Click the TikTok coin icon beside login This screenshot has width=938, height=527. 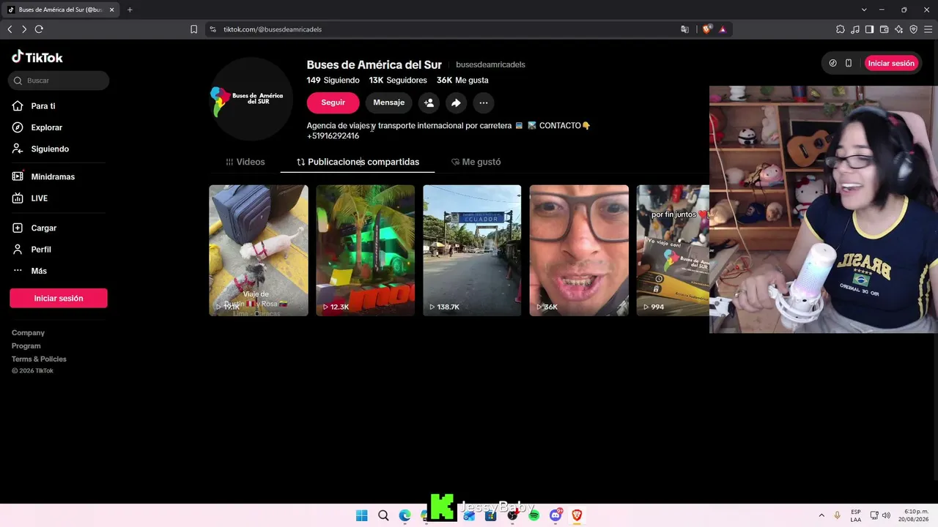tap(832, 63)
